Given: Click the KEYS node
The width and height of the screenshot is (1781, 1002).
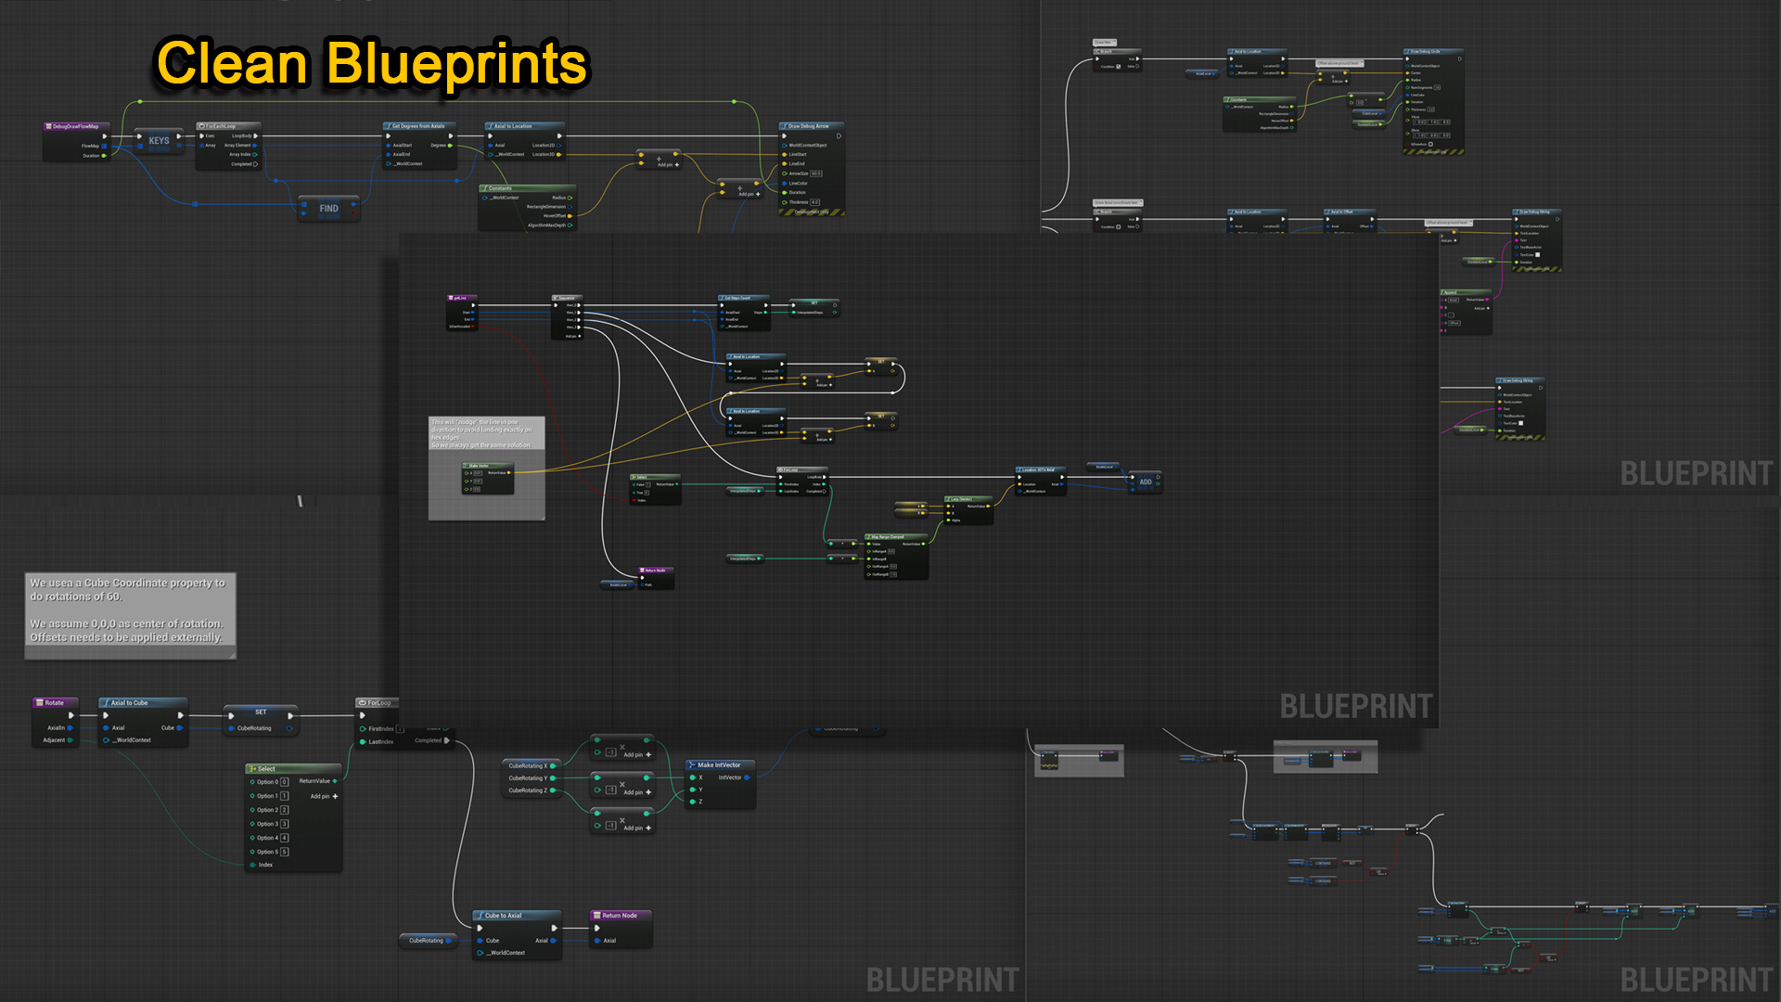Looking at the screenshot, I should coord(159,141).
